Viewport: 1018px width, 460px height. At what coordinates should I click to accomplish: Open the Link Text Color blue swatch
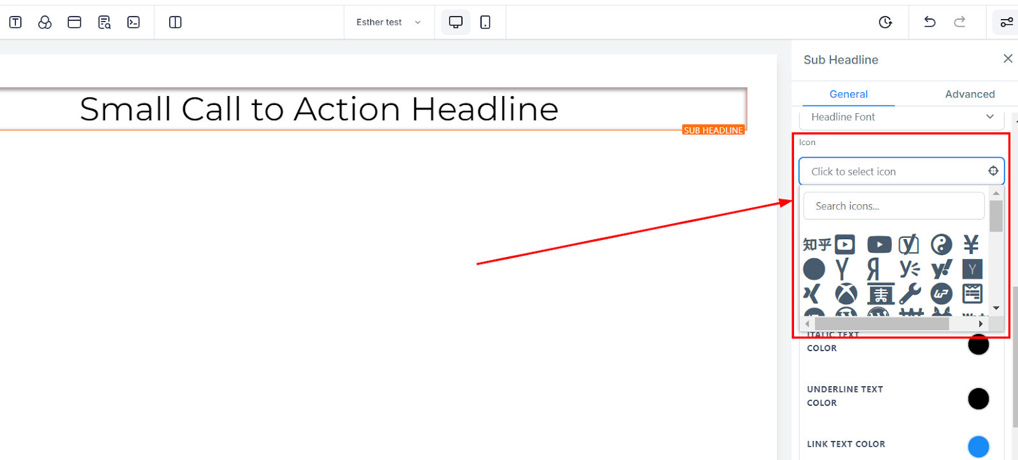point(978,447)
